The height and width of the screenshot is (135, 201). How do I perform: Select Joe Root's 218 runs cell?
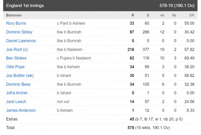pyautogui.click(x=131, y=50)
